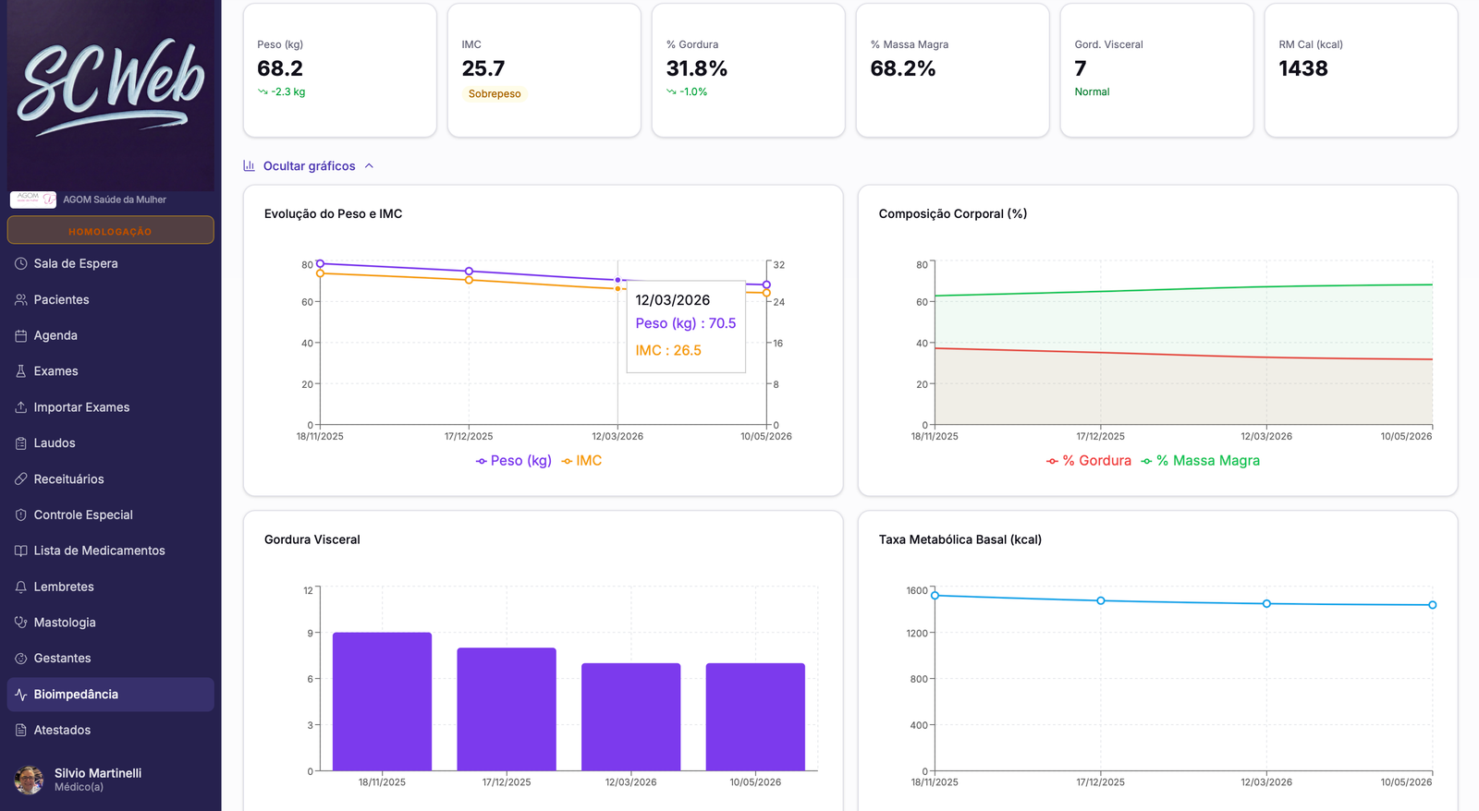Viewport: 1479px width, 811px height.
Task: Click the -1.0% change under % Gordura
Action: pyautogui.click(x=693, y=92)
